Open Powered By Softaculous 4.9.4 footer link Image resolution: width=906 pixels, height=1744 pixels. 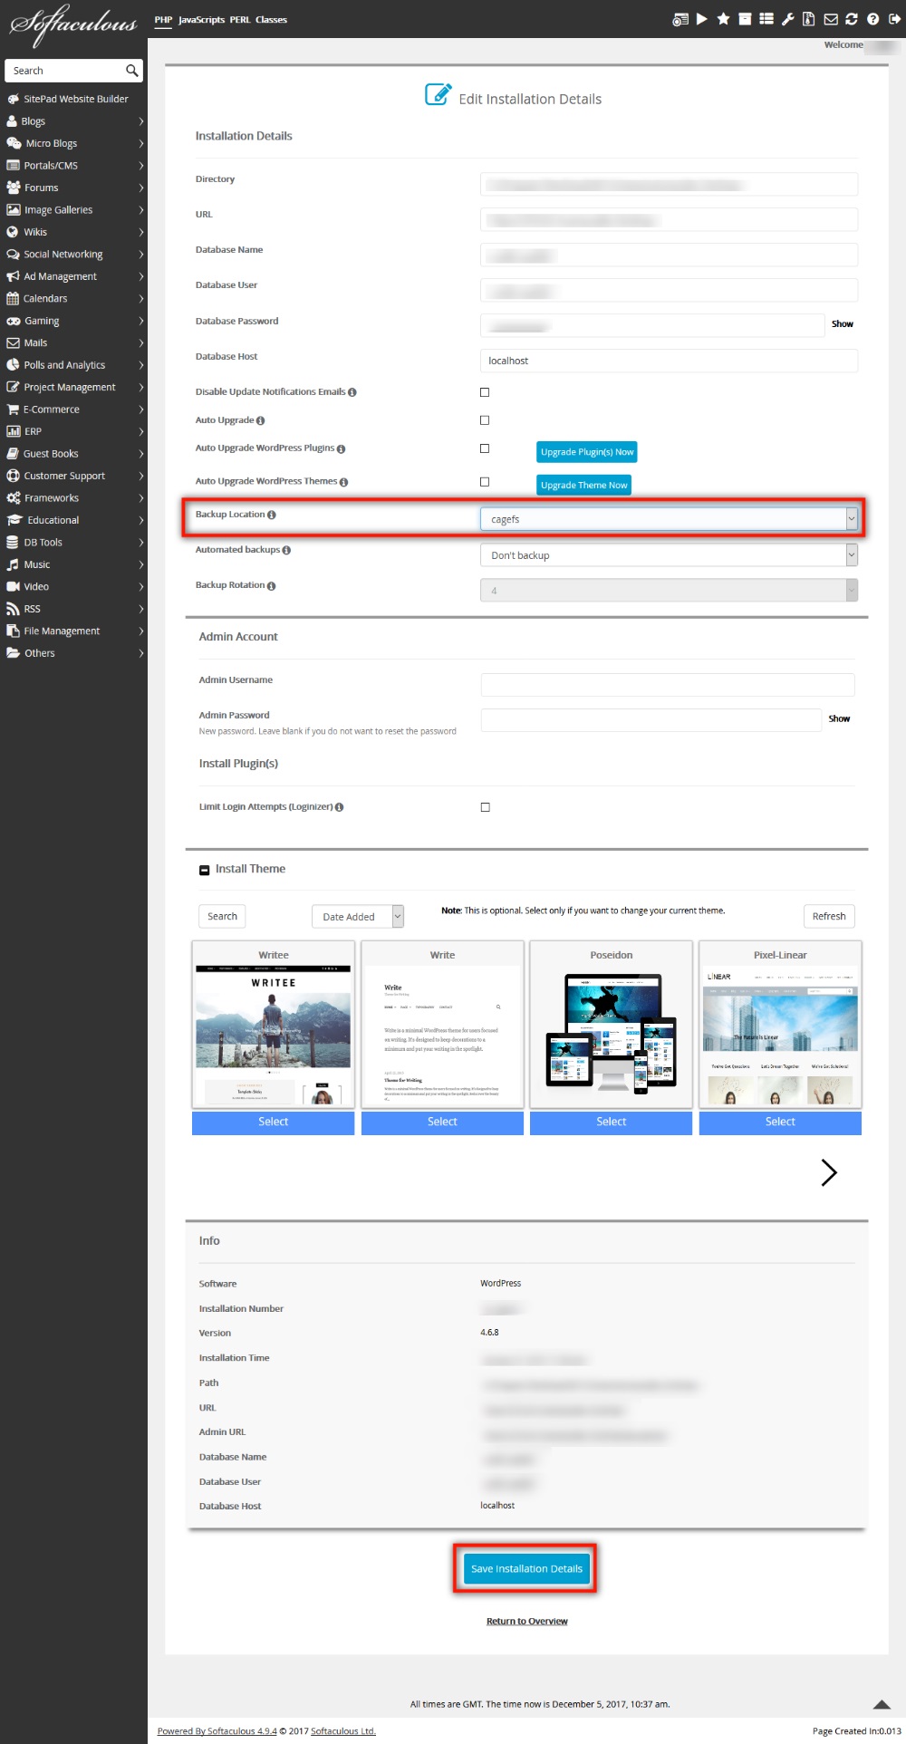(x=217, y=1731)
